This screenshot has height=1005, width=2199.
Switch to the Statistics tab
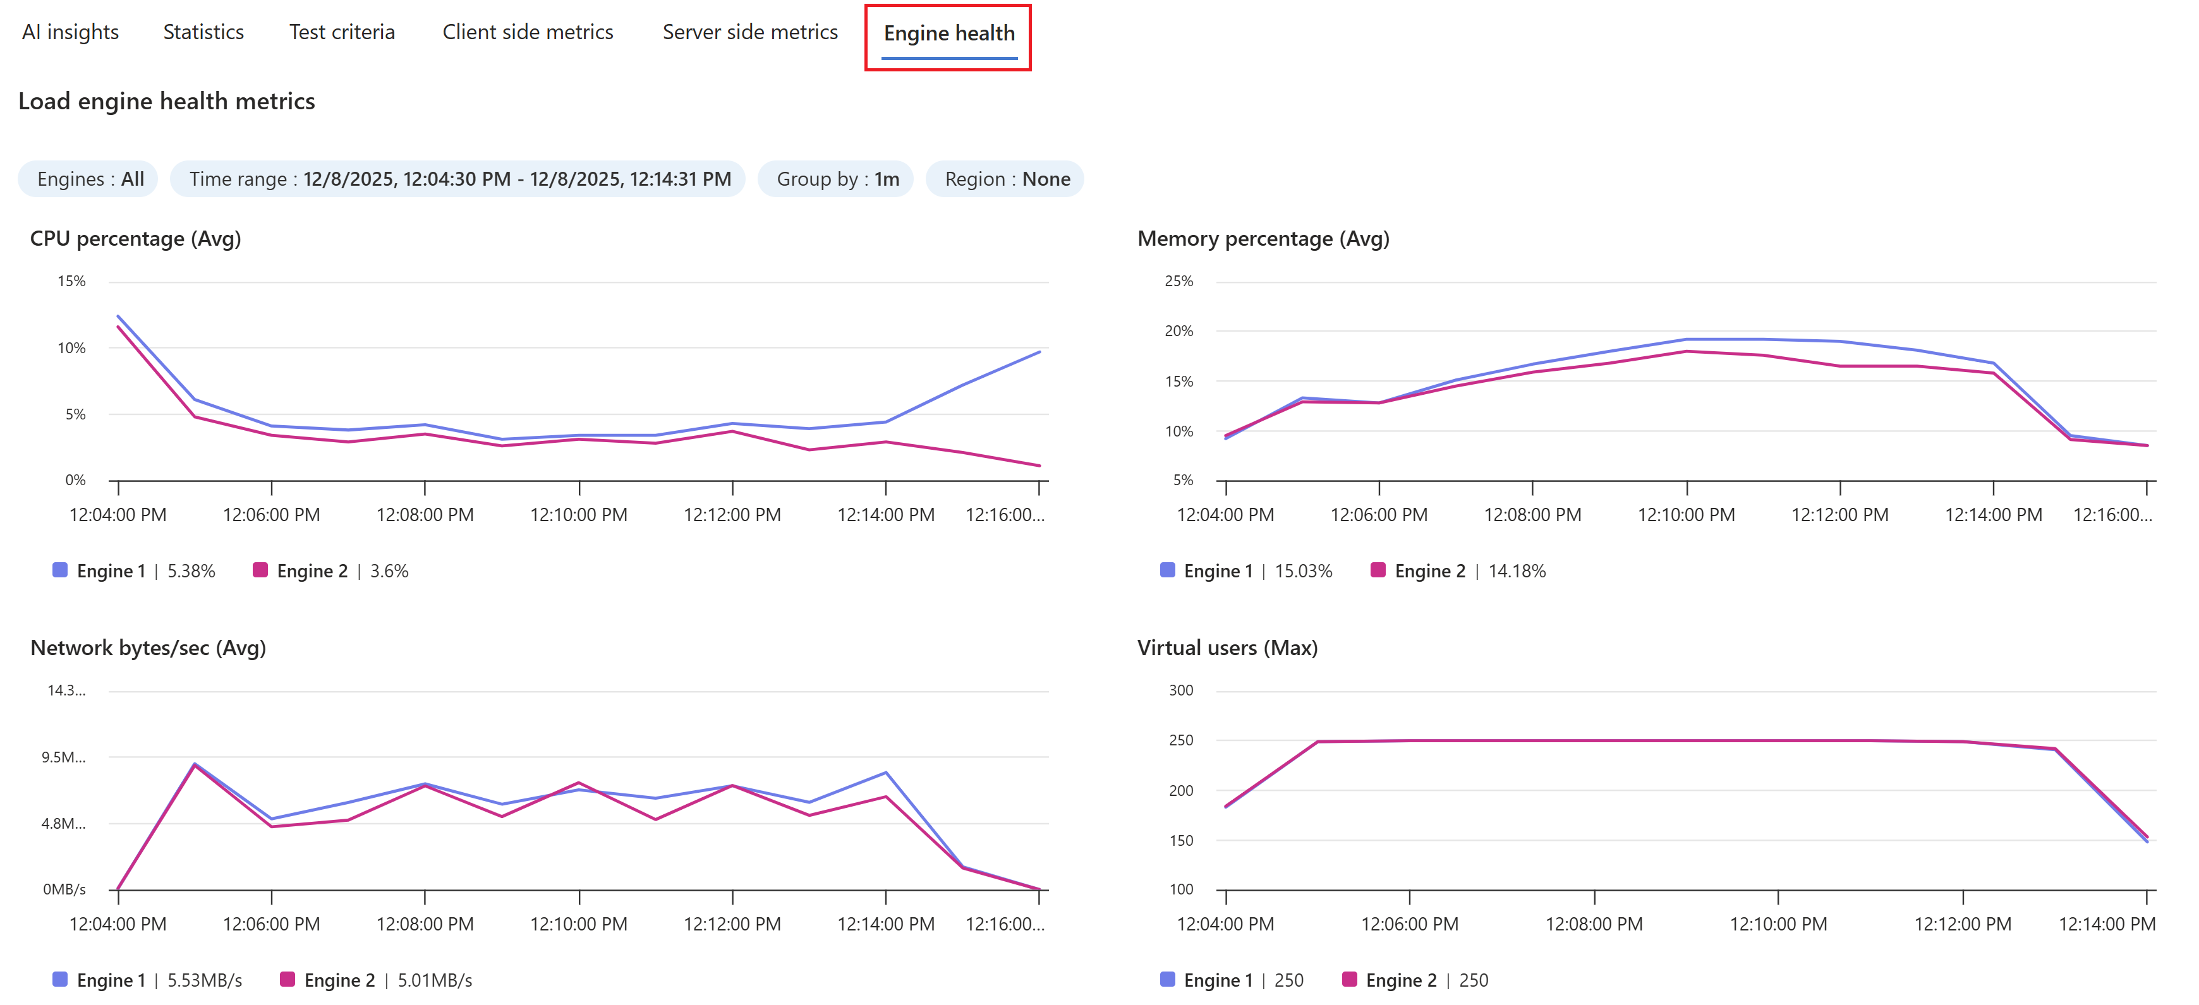203,32
